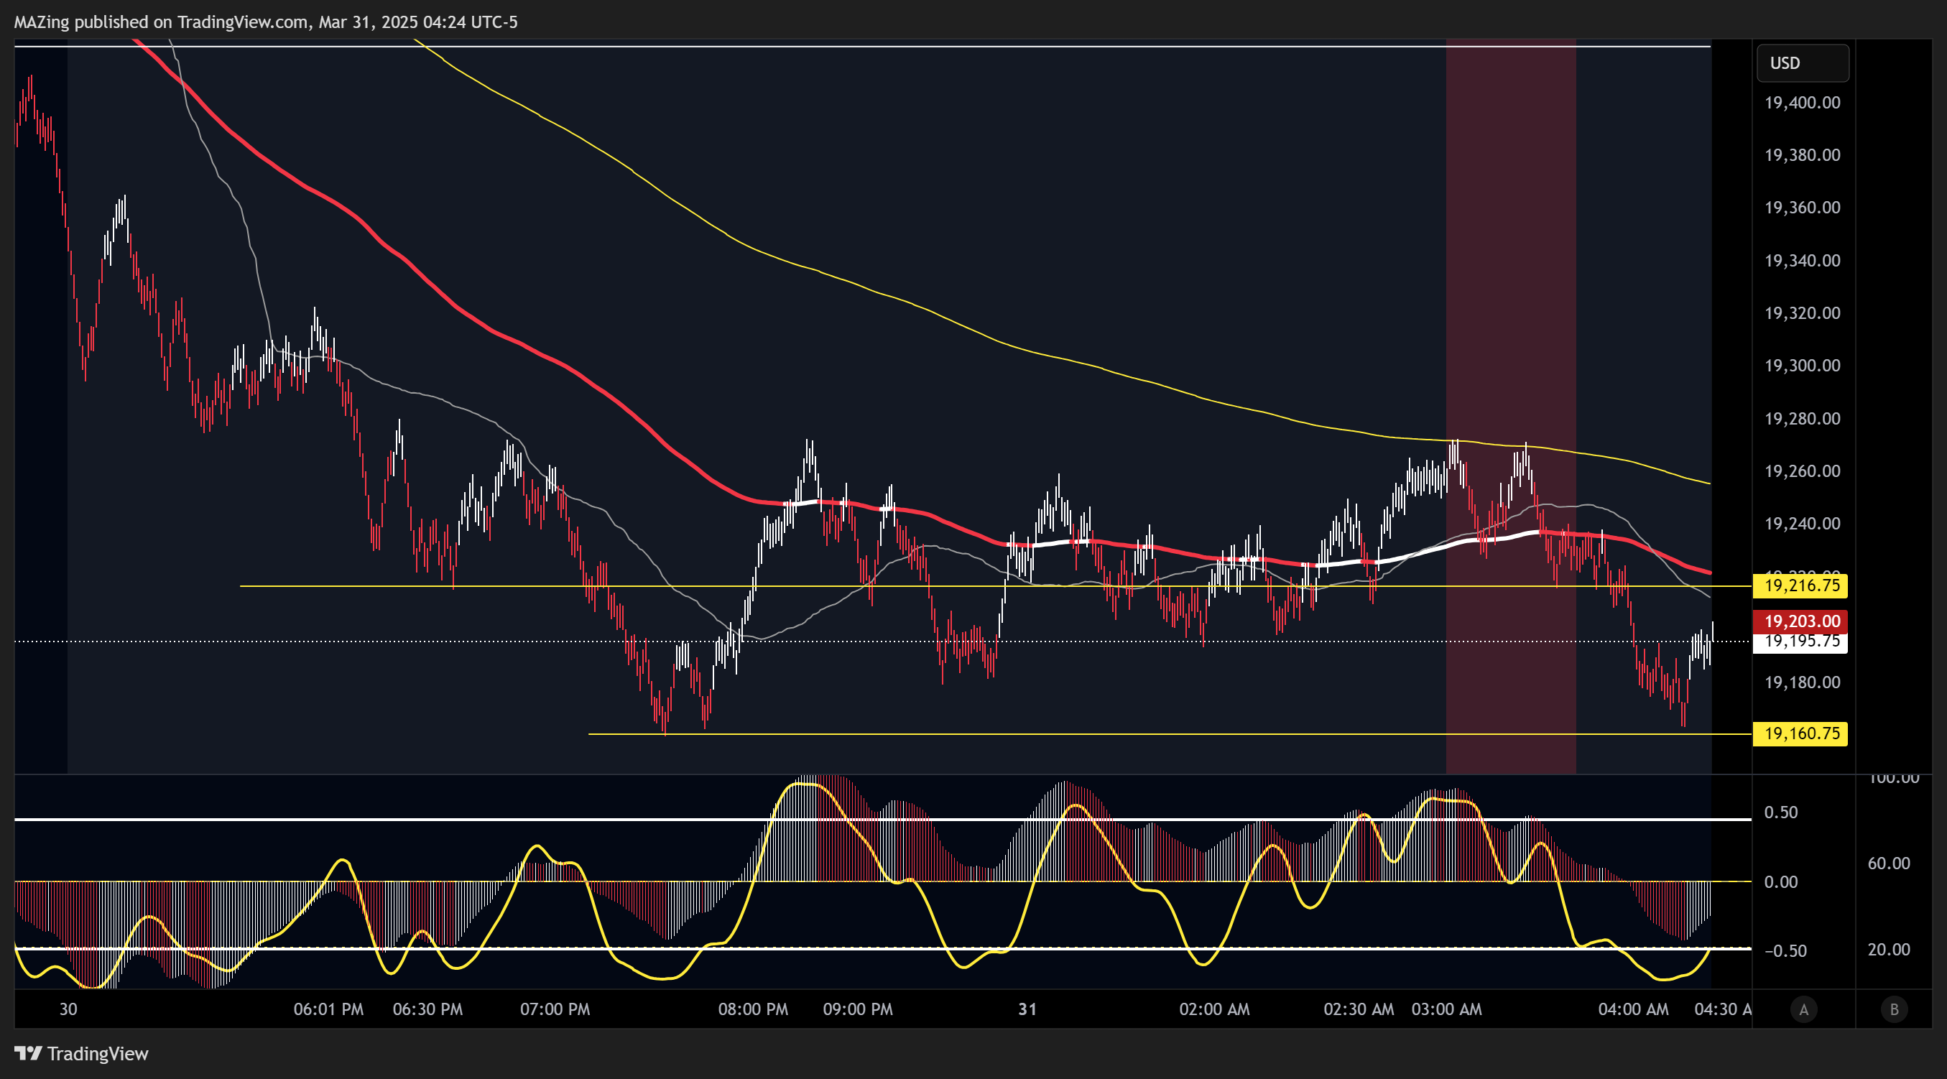Click the 19,300.00 price axis value
The image size is (1947, 1079).
1802,366
